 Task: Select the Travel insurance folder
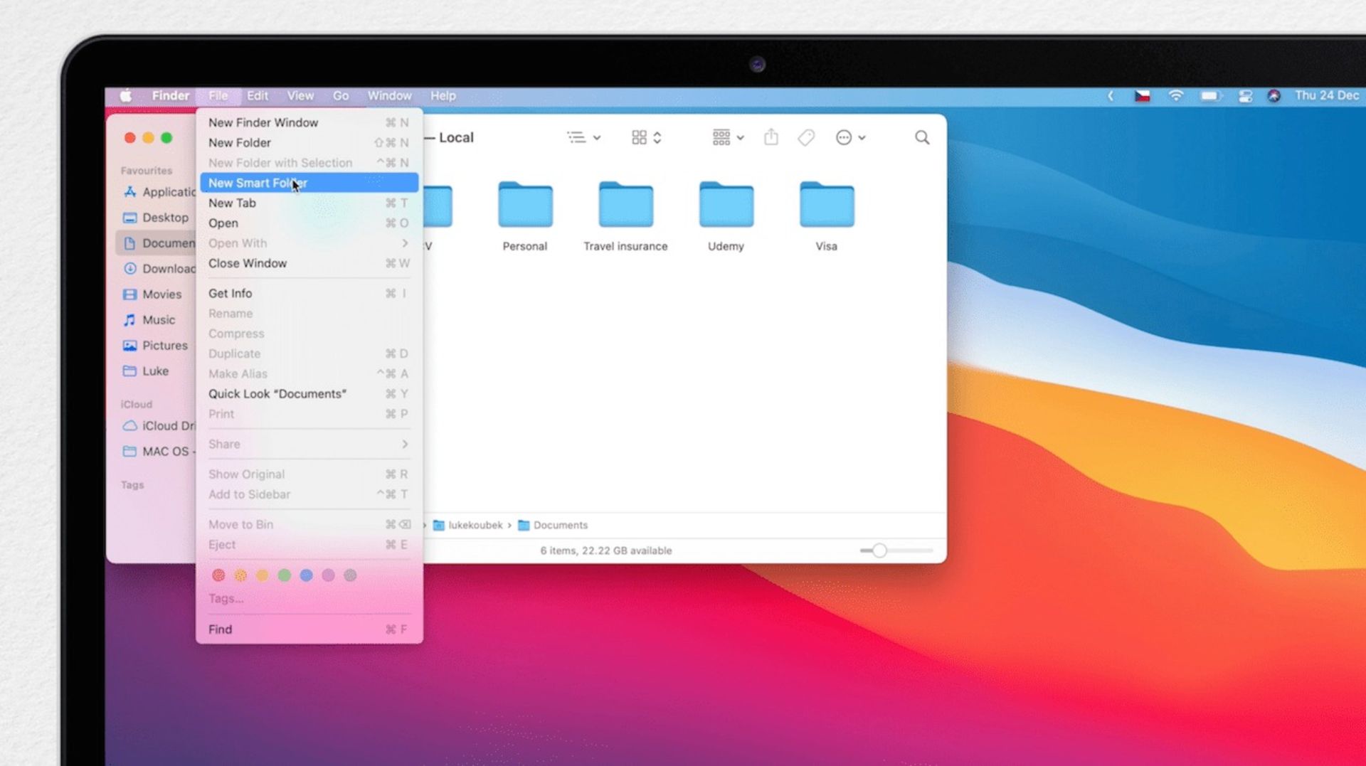pos(625,206)
